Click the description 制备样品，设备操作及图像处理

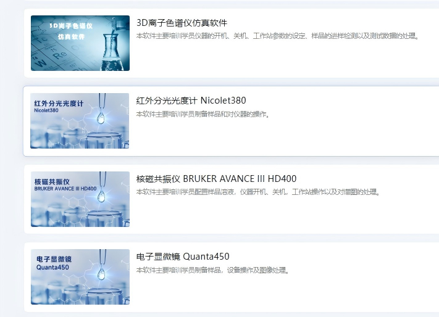(x=213, y=270)
